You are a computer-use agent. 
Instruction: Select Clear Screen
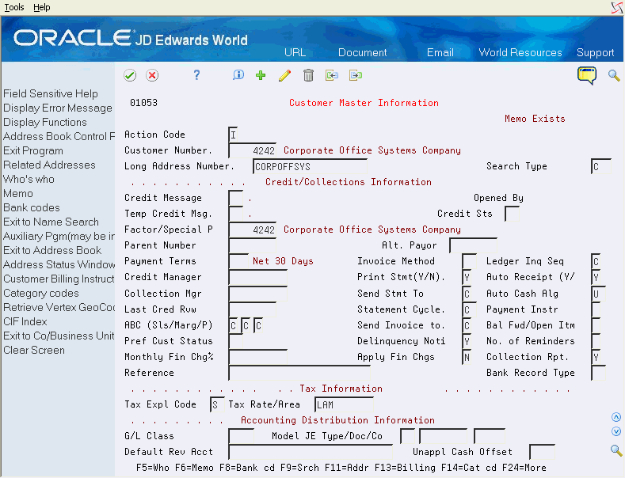(x=34, y=350)
